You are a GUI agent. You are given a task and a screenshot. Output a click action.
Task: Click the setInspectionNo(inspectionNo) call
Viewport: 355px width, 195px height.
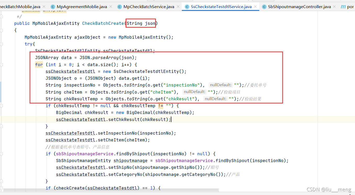136,133
